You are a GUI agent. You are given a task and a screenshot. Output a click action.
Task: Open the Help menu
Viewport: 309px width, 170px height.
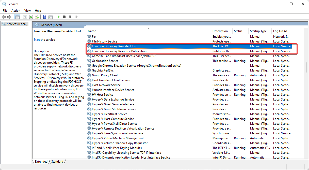pyautogui.click(x=38, y=11)
